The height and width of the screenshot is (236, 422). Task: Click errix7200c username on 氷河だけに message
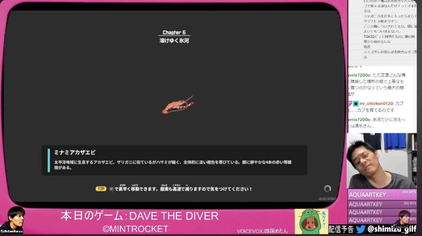(359, 119)
